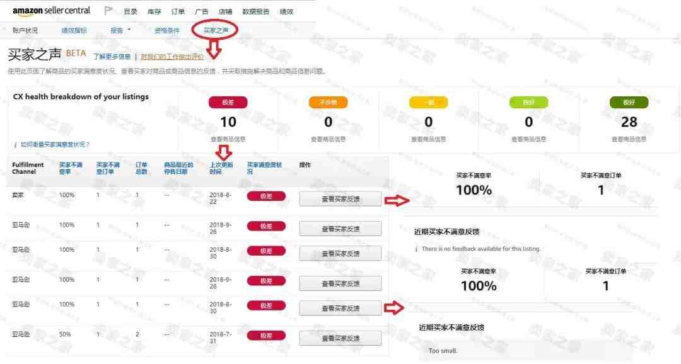This screenshot has width=681, height=364.
Task: Open the 广告 menu
Action: [202, 12]
